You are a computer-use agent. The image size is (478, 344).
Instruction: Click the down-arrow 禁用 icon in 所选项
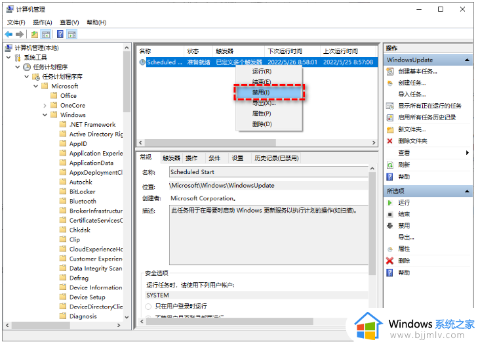[390, 226]
